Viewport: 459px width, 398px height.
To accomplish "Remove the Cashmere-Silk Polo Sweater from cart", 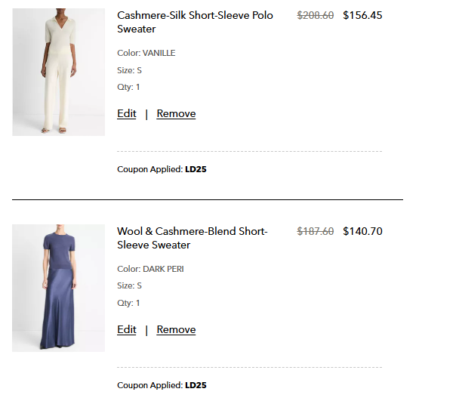I will pos(176,113).
